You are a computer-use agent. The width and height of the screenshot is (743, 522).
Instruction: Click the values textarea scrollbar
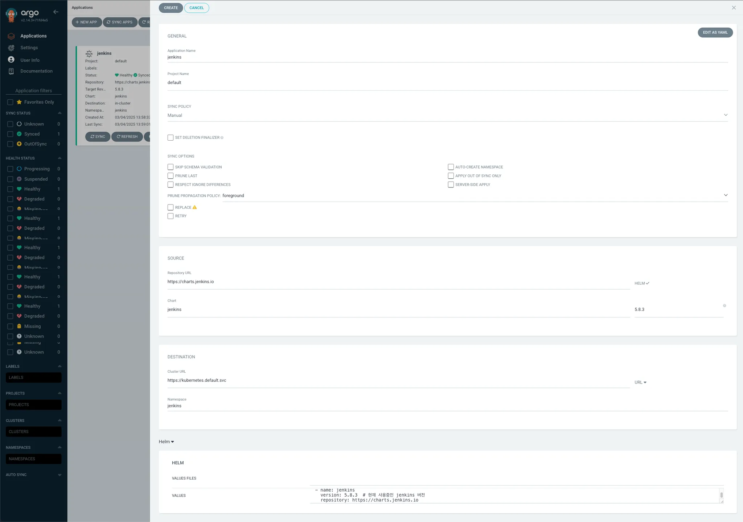click(x=721, y=495)
